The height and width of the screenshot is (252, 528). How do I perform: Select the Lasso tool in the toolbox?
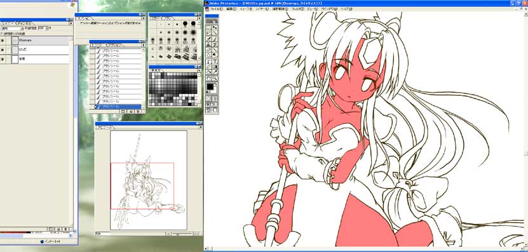209,33
